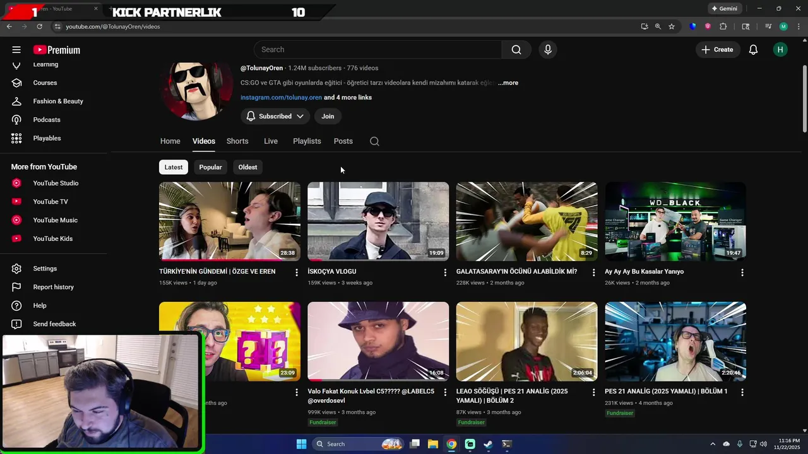Open options for GALATASARAY'IN ÖCÜNÜ video

coord(593,272)
